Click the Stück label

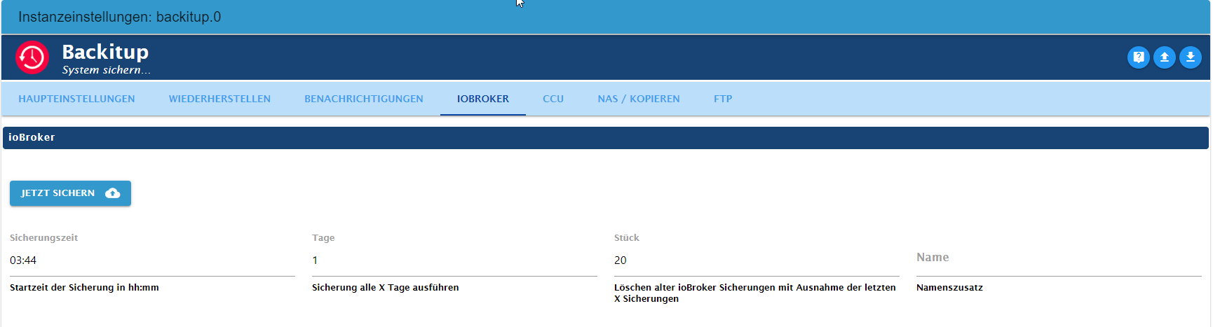coord(627,238)
